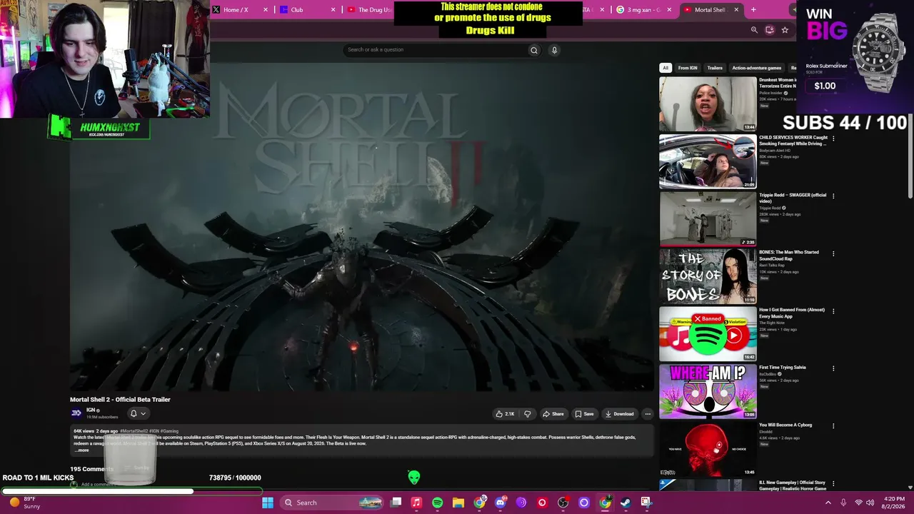The image size is (914, 514).
Task: Open Trippie Redd SWAGGER video thumbnail
Action: [708, 219]
